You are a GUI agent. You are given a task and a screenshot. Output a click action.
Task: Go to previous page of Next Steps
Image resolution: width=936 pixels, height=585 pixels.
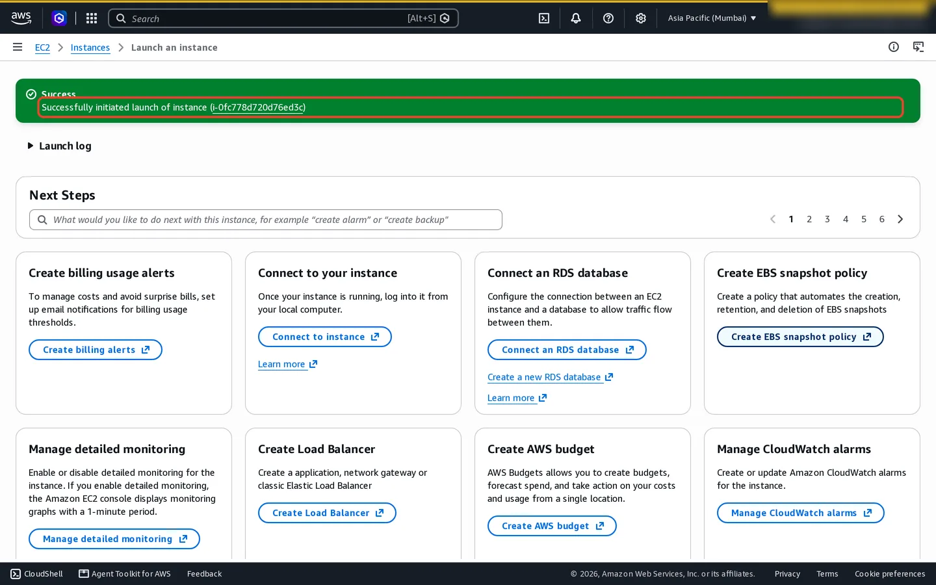[x=773, y=219]
